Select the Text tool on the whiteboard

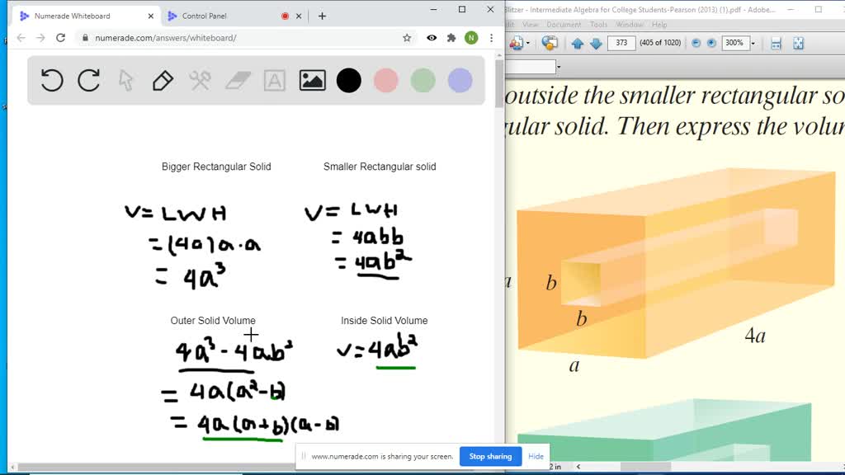click(x=274, y=80)
